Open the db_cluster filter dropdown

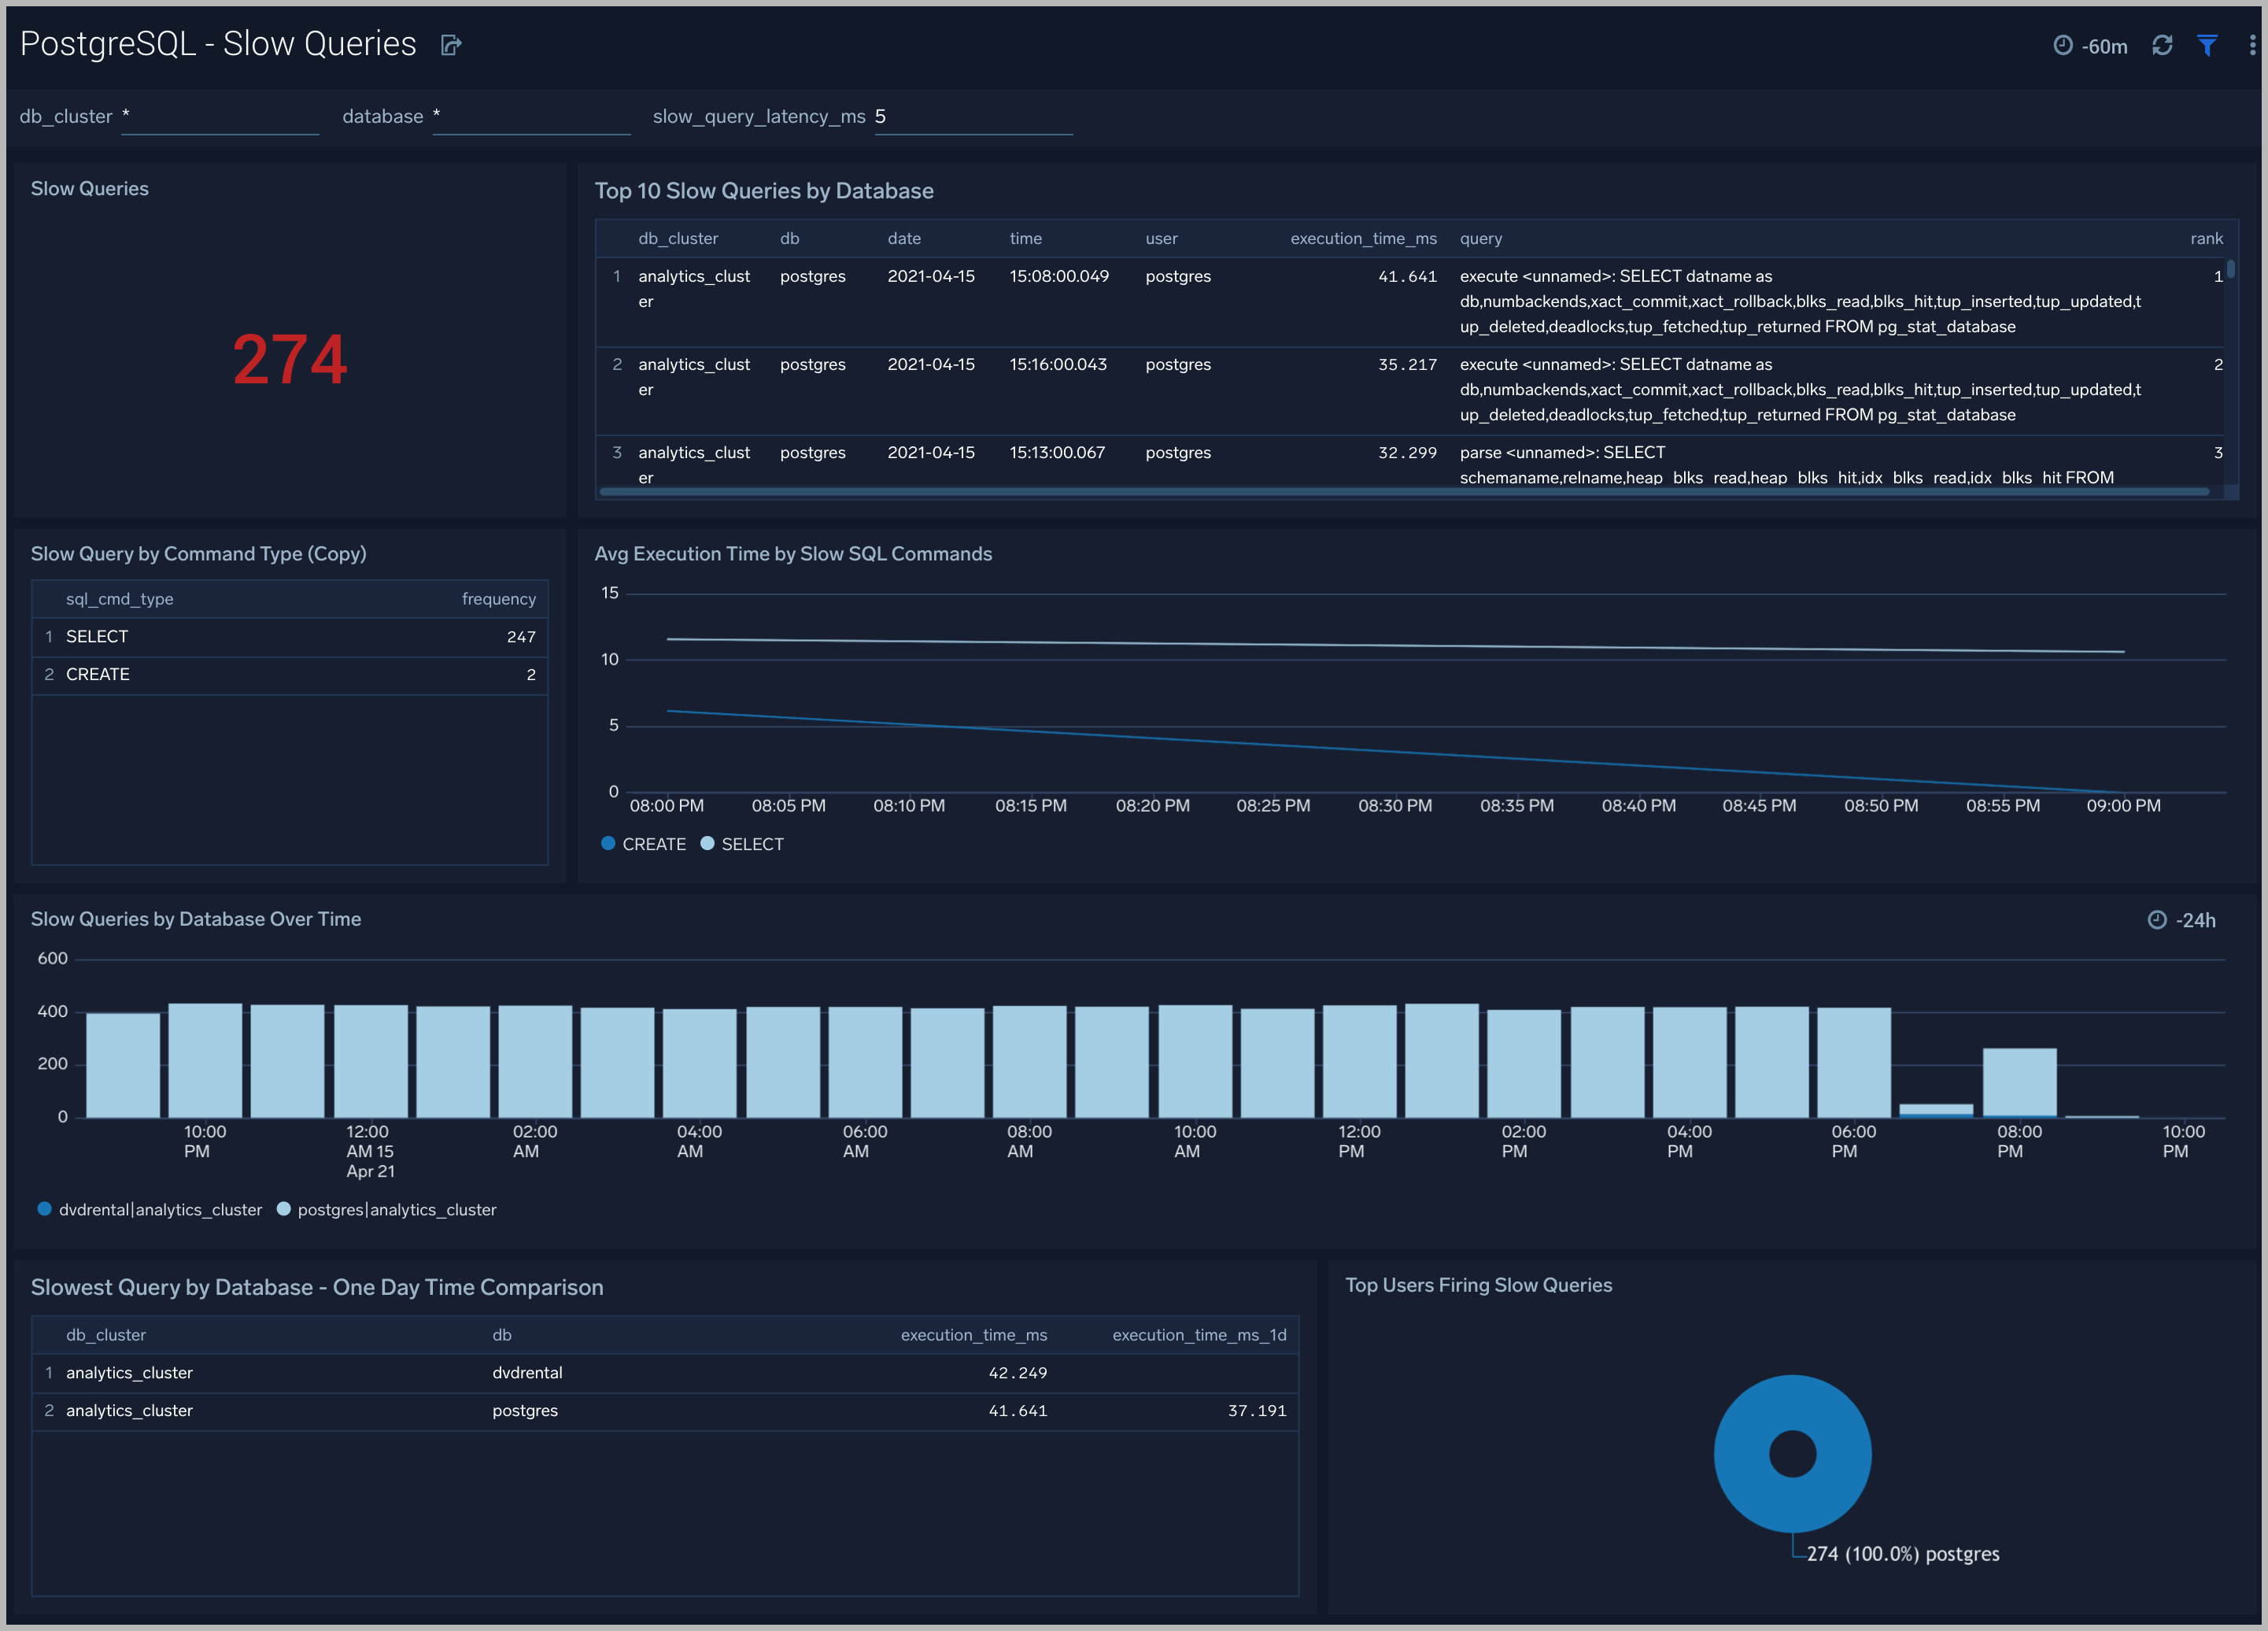[220, 116]
